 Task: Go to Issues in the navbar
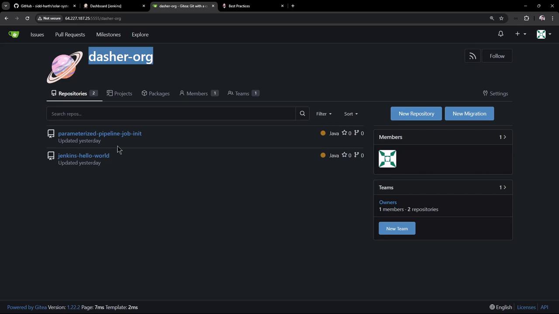click(37, 34)
